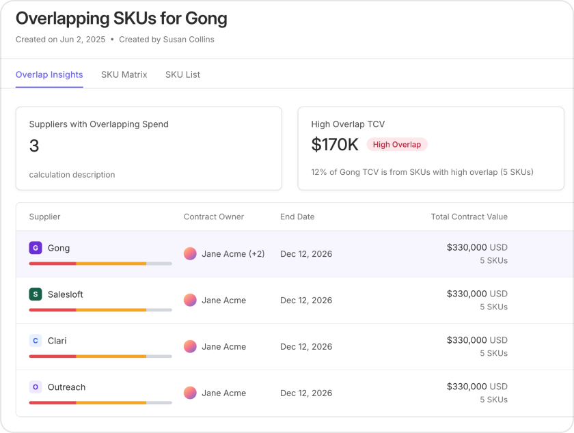The image size is (574, 433).
Task: Click the Contract Owner column header
Action: (x=214, y=216)
